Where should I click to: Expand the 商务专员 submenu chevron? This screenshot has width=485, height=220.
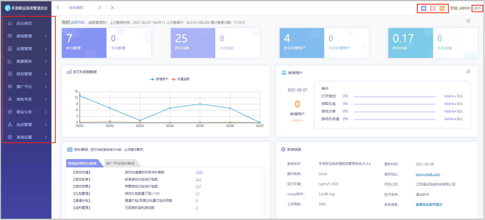[x=46, y=99]
